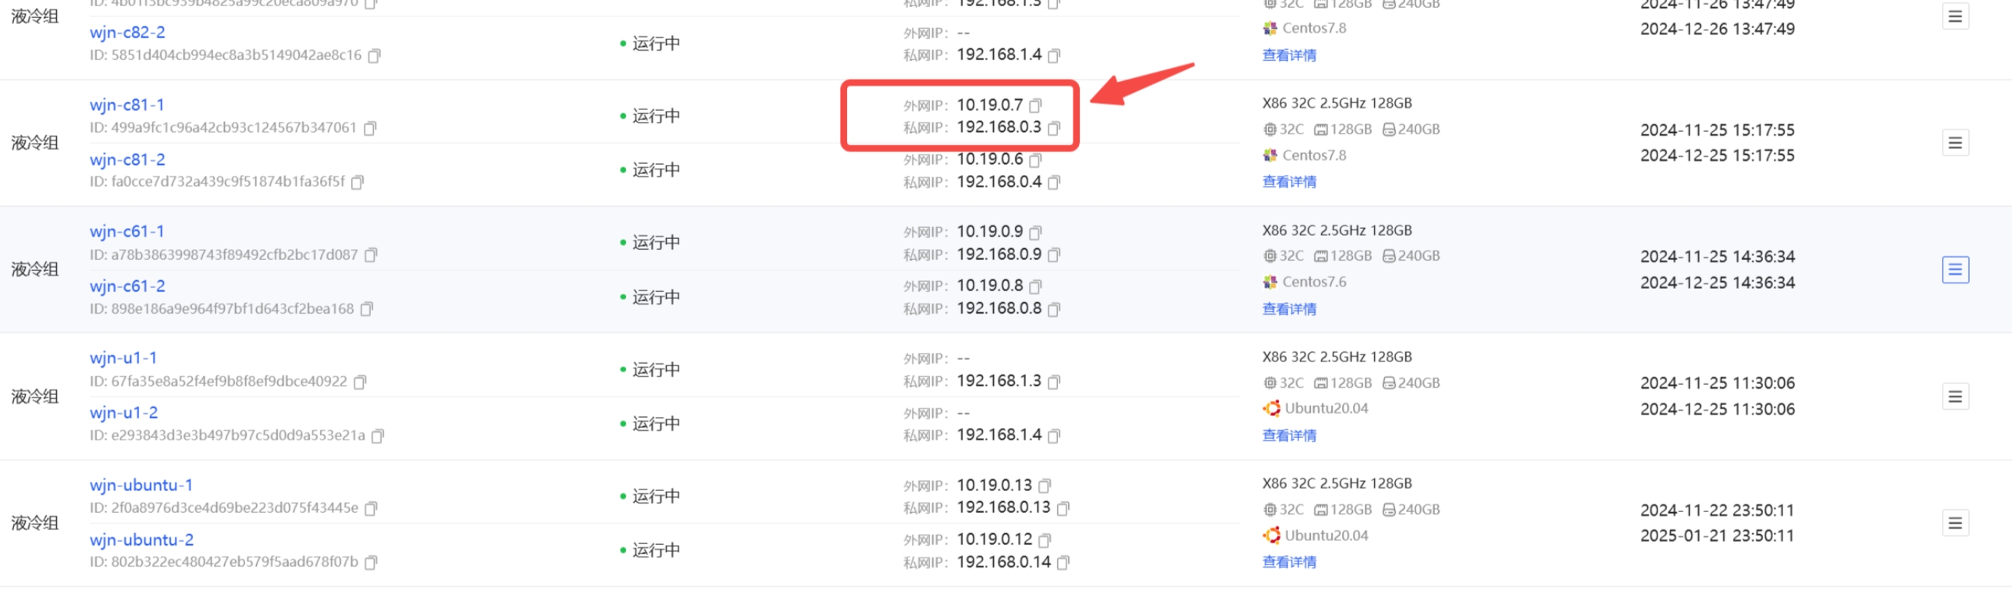Copy external IP 10.19.0.7
Screen dimensions: 2012x591
point(1035,105)
